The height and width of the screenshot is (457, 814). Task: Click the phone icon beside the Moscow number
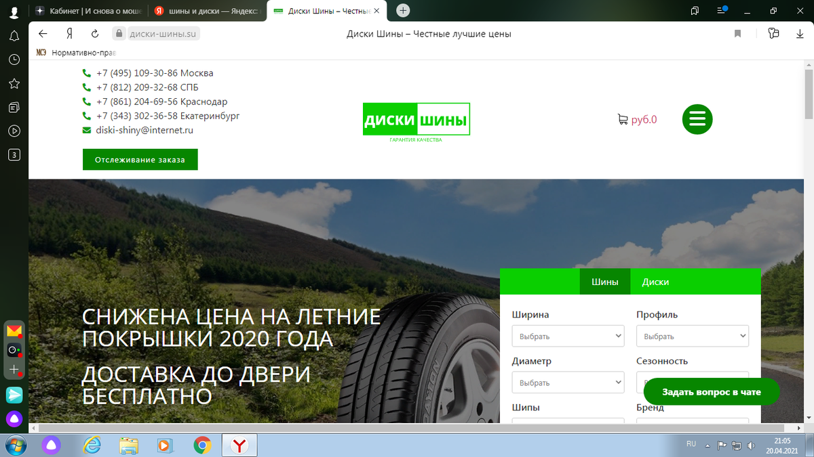tap(85, 72)
